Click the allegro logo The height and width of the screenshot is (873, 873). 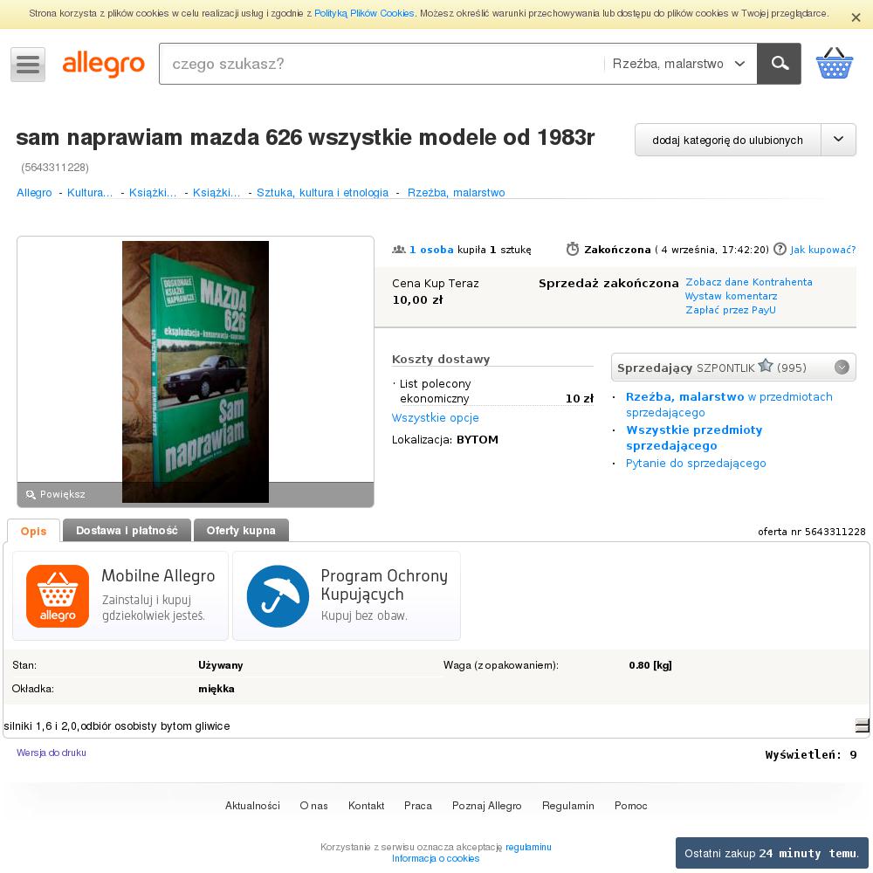coord(104,65)
